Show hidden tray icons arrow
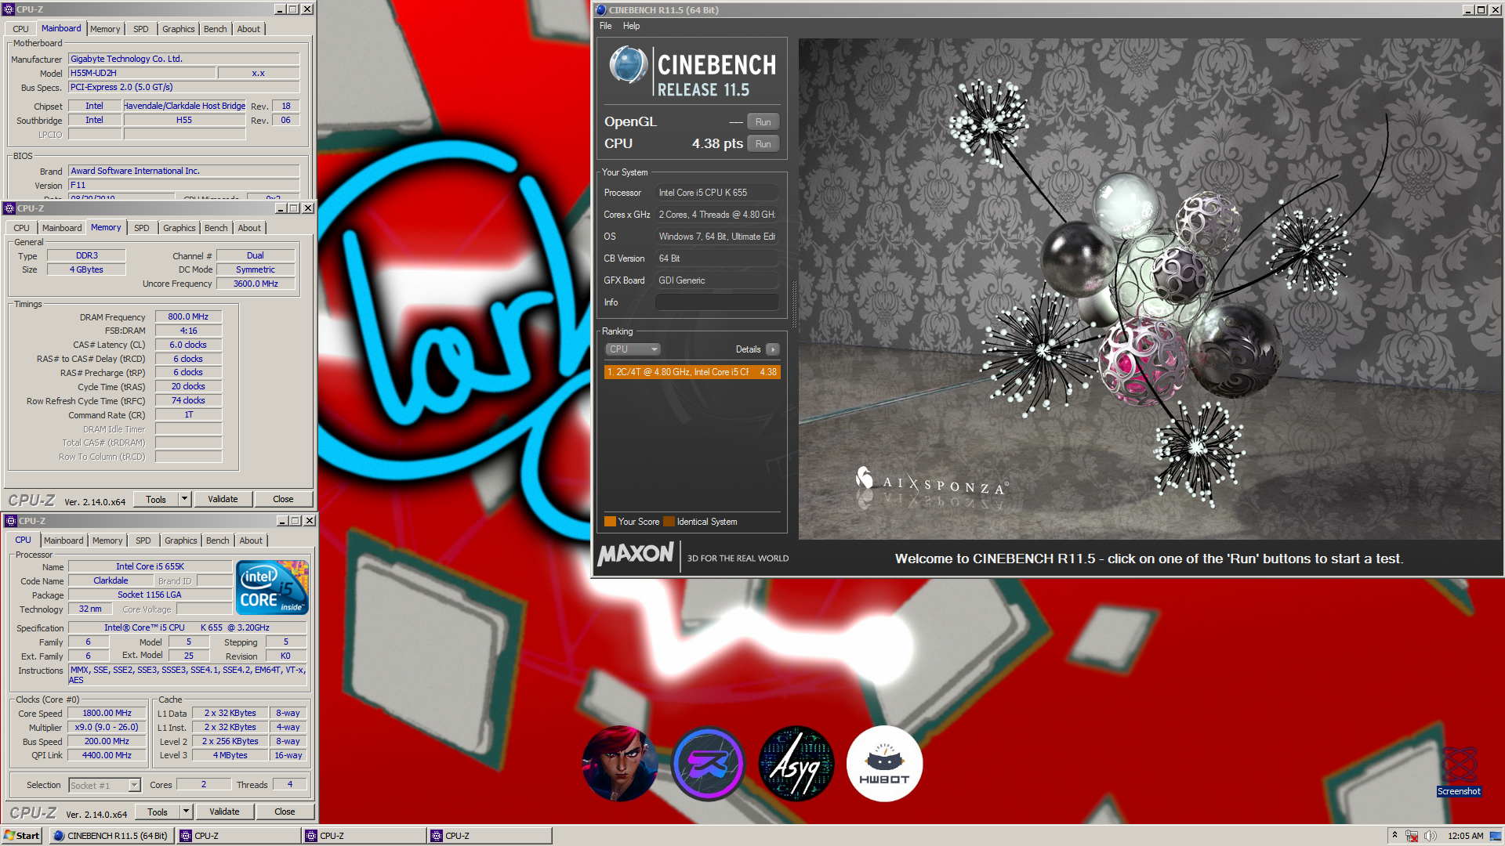 click(1394, 836)
